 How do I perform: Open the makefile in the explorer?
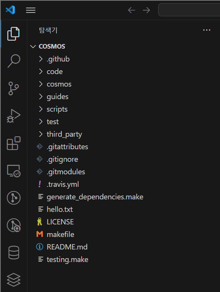[x=60, y=234]
